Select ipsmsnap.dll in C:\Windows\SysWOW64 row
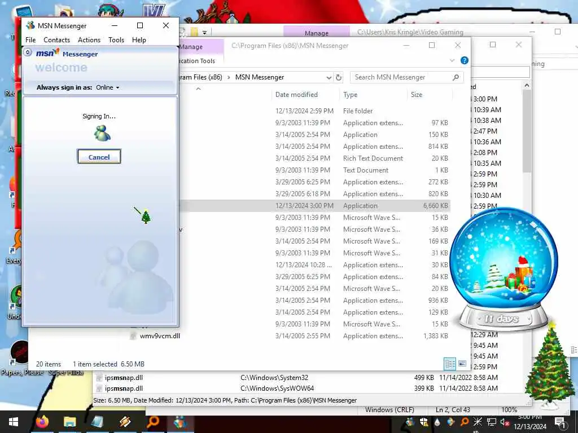The height and width of the screenshot is (433, 578). (x=296, y=388)
